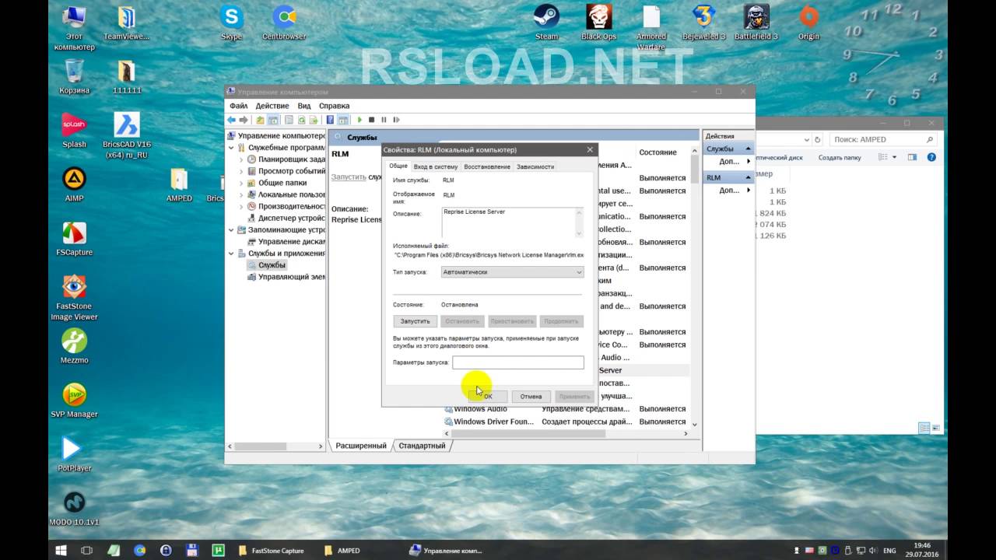Click the Параметры запуска input field
The width and height of the screenshot is (996, 560).
coord(518,362)
